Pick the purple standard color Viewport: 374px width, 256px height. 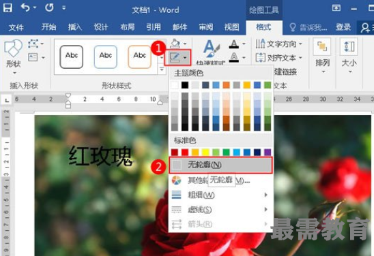point(268,152)
